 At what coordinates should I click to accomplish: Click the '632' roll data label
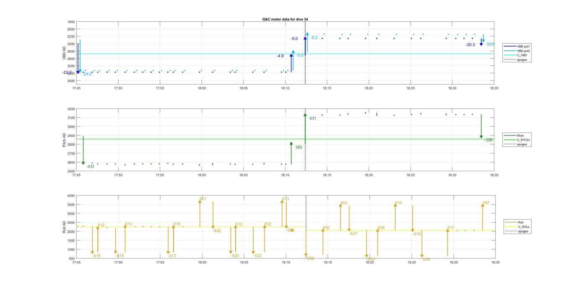[x=268, y=224]
